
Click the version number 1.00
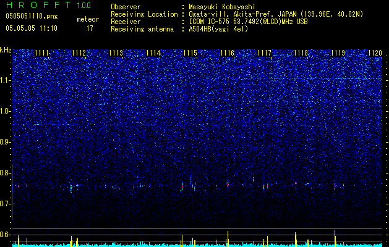[84, 5]
